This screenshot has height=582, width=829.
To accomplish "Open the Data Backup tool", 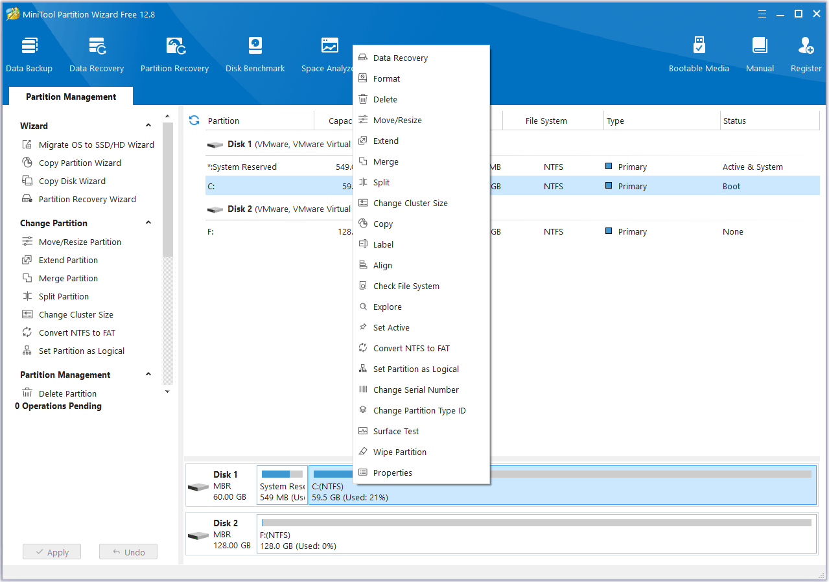I will (29, 54).
